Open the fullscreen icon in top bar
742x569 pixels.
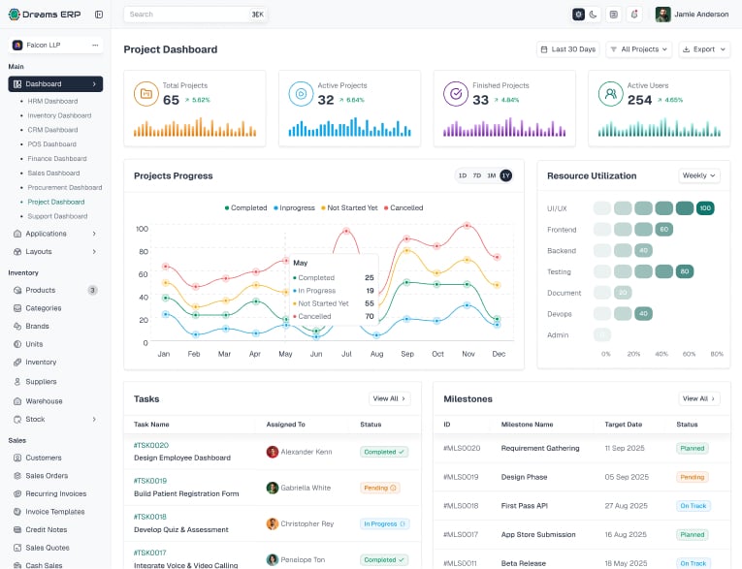click(614, 15)
